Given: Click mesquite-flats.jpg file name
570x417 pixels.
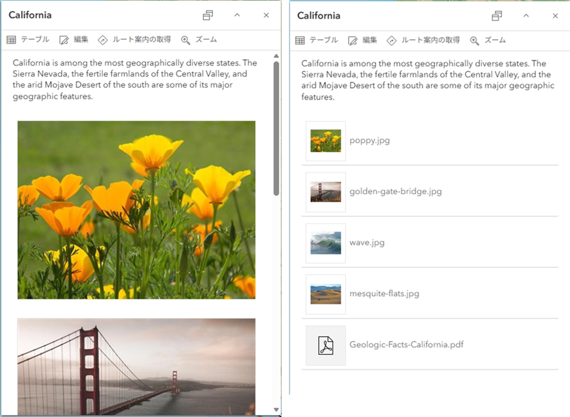Looking at the screenshot, I should pyautogui.click(x=384, y=294).
